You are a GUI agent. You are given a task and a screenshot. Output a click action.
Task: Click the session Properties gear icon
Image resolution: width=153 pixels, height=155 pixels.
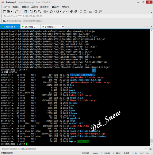pos(26,11)
